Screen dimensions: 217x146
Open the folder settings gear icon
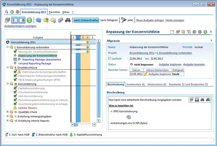pyautogui.click(x=53, y=20)
